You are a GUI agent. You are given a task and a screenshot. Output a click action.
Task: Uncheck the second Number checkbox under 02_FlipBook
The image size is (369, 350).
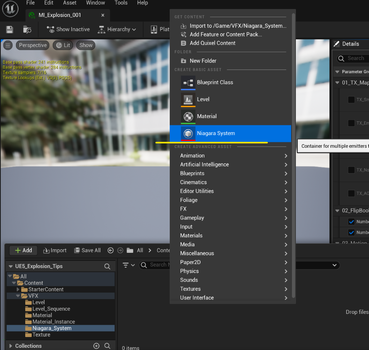[x=351, y=232]
